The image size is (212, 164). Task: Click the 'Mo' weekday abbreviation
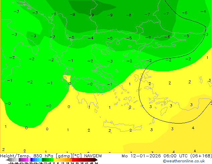pyautogui.click(x=125, y=156)
